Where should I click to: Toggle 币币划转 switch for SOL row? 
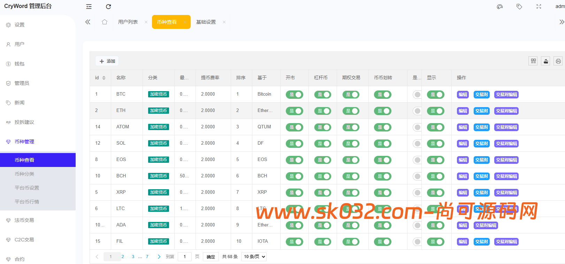point(383,144)
